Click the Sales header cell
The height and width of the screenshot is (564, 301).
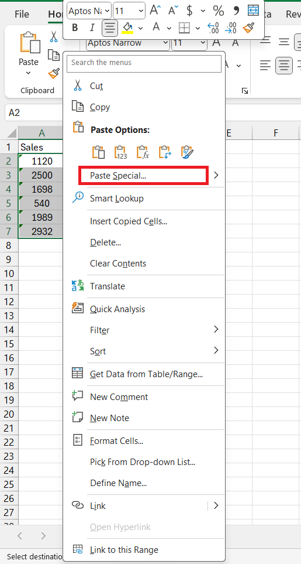point(41,147)
